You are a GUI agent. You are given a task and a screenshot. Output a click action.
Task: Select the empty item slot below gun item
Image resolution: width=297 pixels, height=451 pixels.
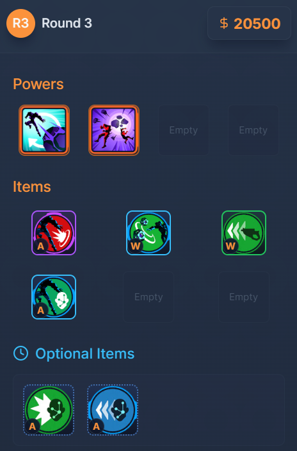point(244,297)
